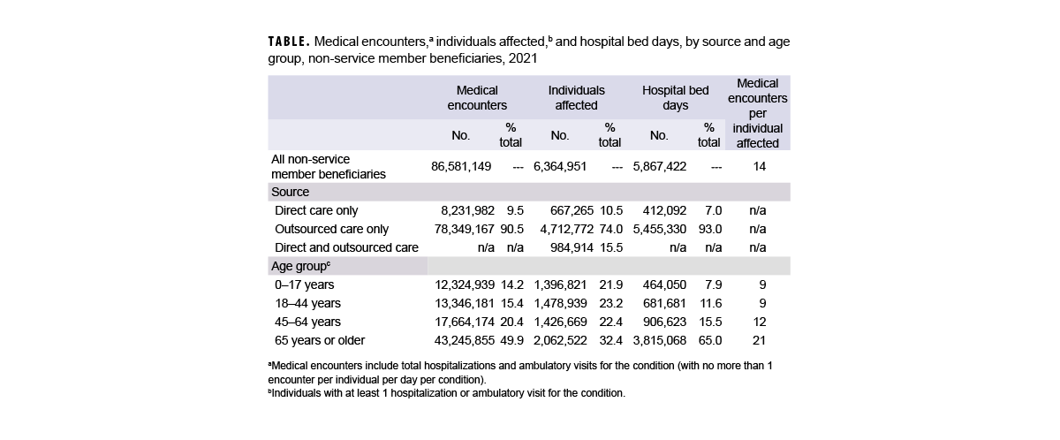Click the Hospital bed days column header
1060x440 pixels.
click(x=675, y=97)
